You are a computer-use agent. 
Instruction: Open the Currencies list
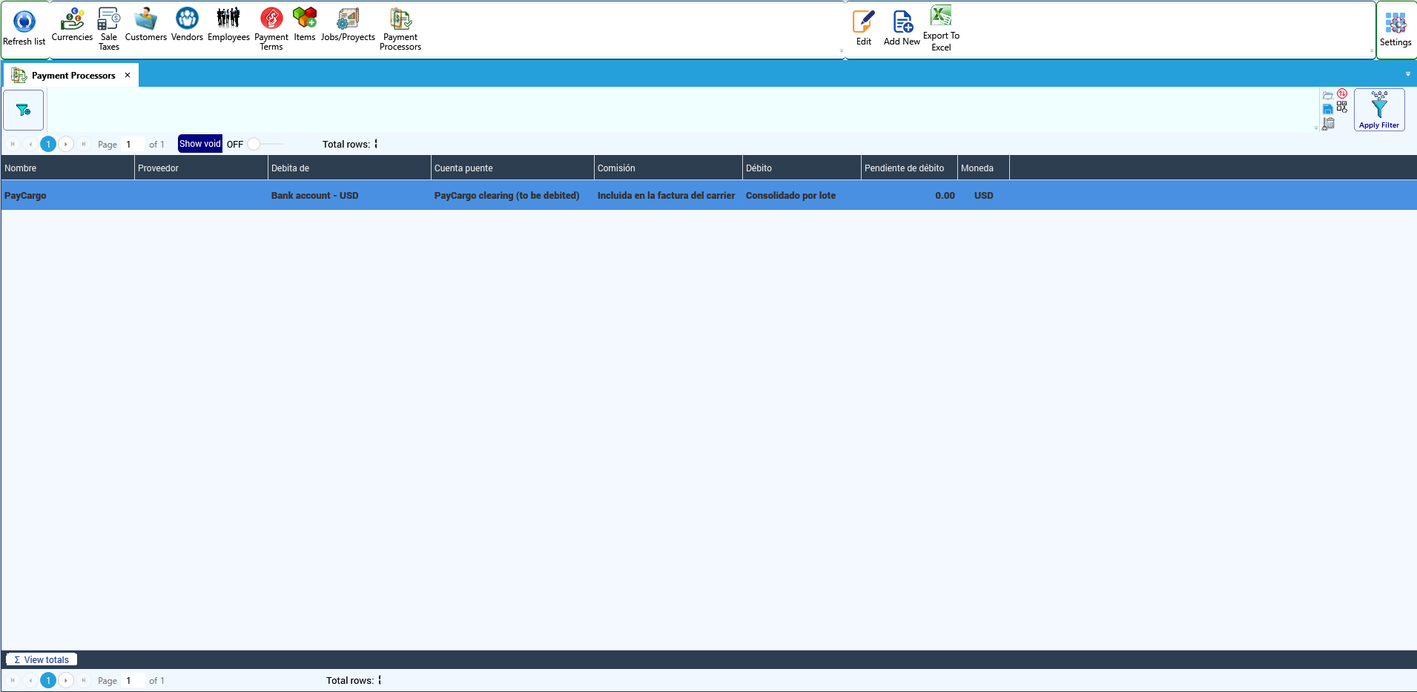pyautogui.click(x=72, y=25)
